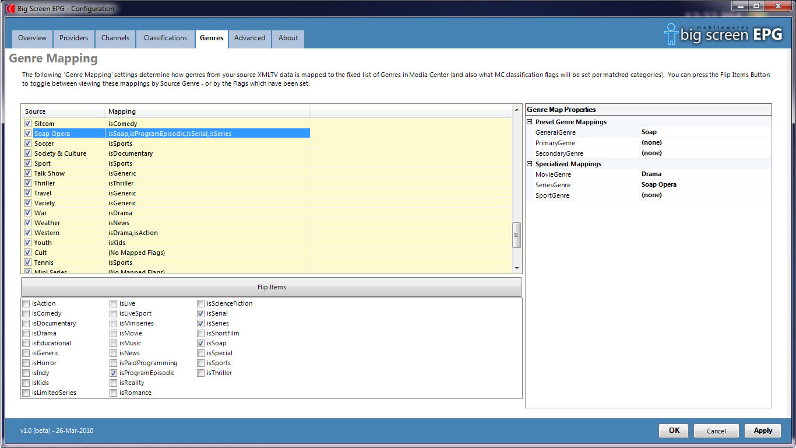This screenshot has height=448, width=796.
Task: Collapse the Specialized Mappings section
Action: [x=530, y=164]
